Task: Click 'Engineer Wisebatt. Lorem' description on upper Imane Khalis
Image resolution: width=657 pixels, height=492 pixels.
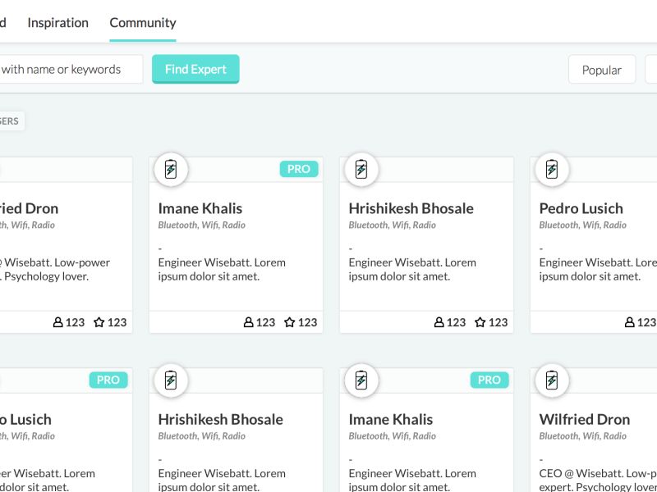Action: click(222, 262)
